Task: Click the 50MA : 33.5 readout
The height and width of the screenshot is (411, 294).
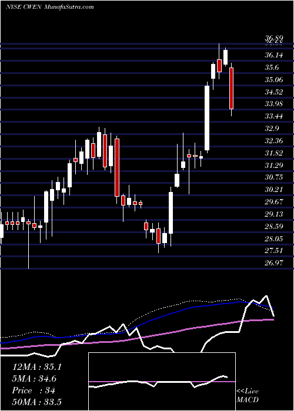Action: 36,402
